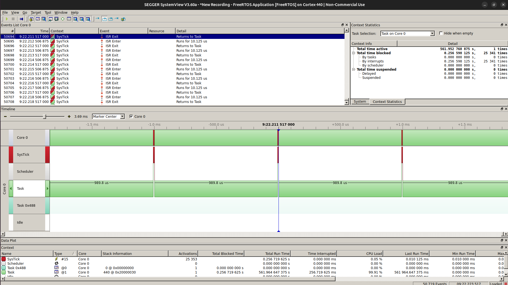Enable the Hide when empty checkbox
508x285 pixels.
click(x=441, y=33)
